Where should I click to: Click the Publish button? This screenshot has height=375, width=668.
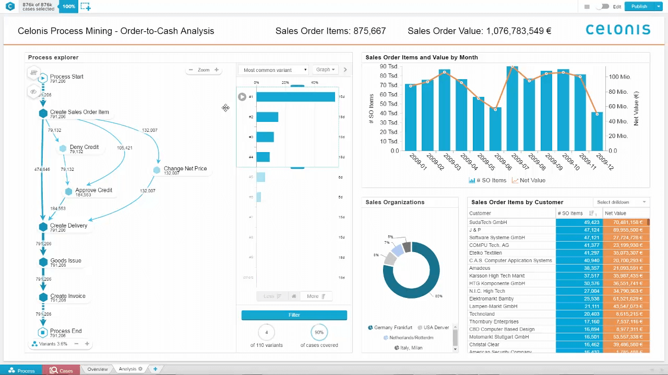coord(639,7)
